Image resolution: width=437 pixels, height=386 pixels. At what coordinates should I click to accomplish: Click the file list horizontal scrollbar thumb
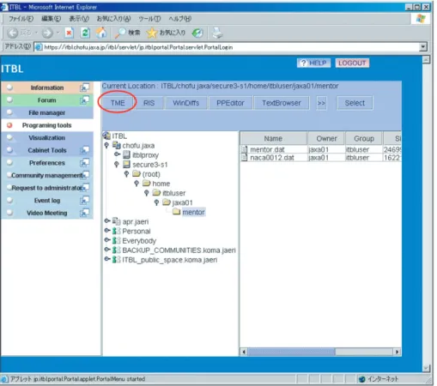(x=291, y=352)
